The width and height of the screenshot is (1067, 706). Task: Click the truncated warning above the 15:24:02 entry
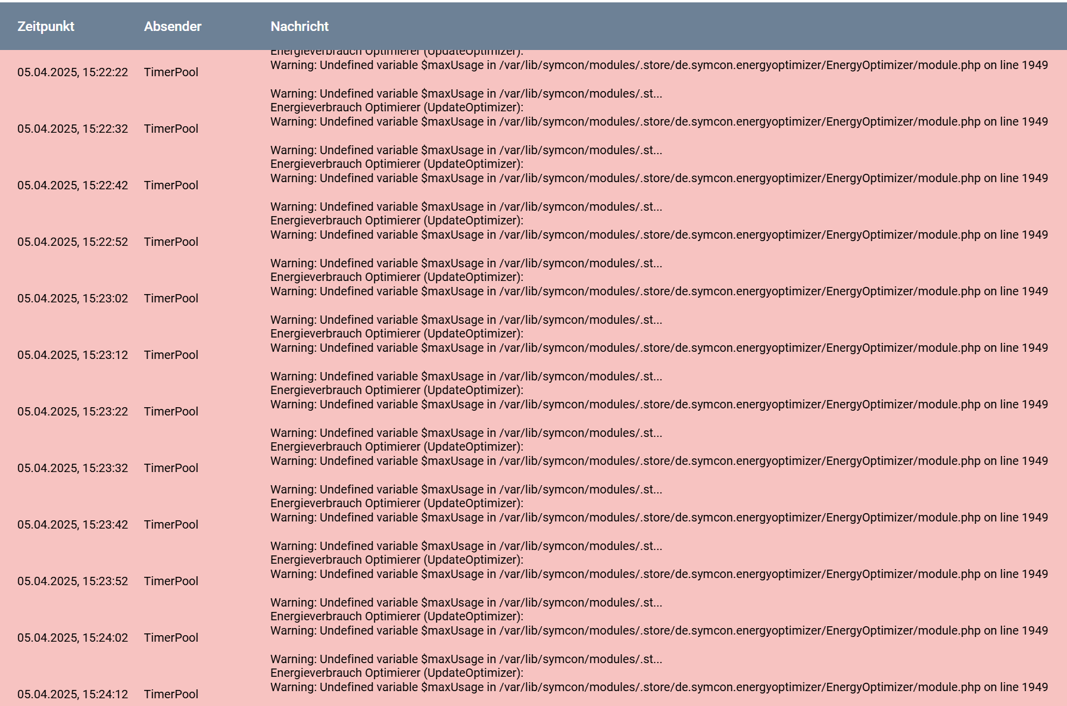coord(466,602)
